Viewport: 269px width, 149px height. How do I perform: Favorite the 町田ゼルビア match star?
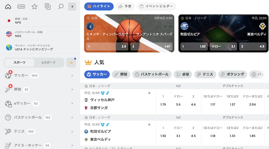click(x=149, y=124)
